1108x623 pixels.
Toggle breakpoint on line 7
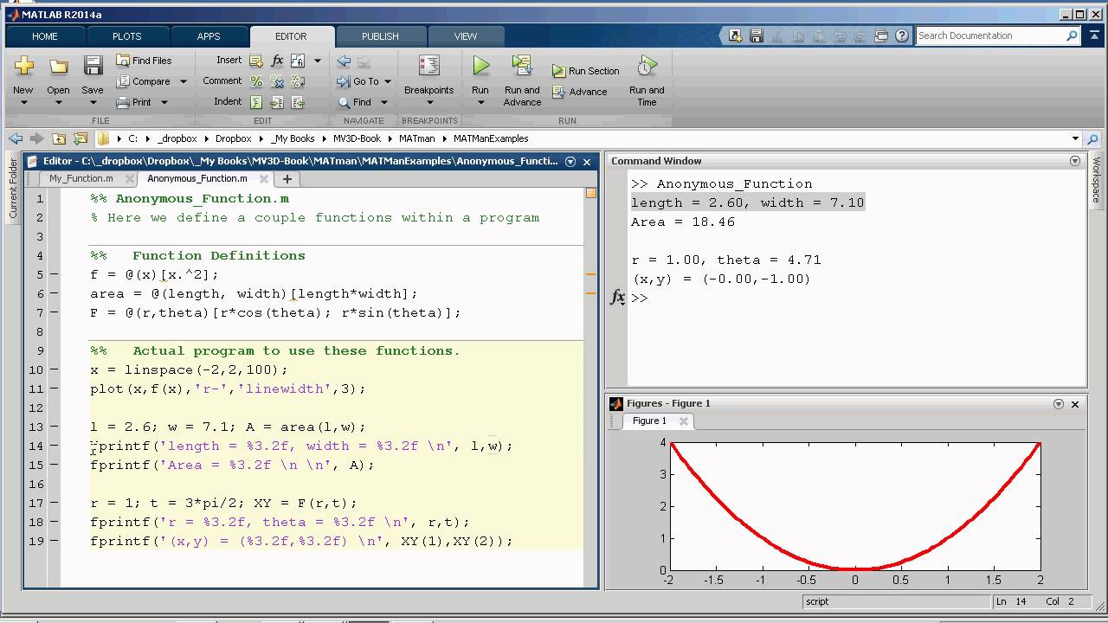[x=54, y=312]
